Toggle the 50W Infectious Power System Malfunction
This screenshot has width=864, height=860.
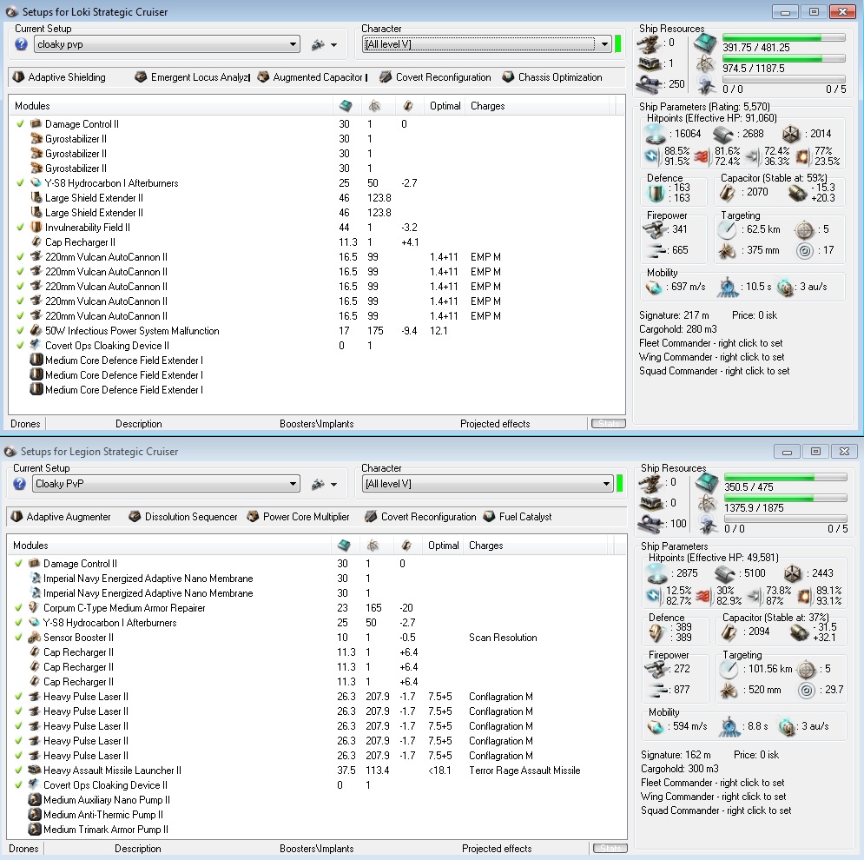coord(20,330)
